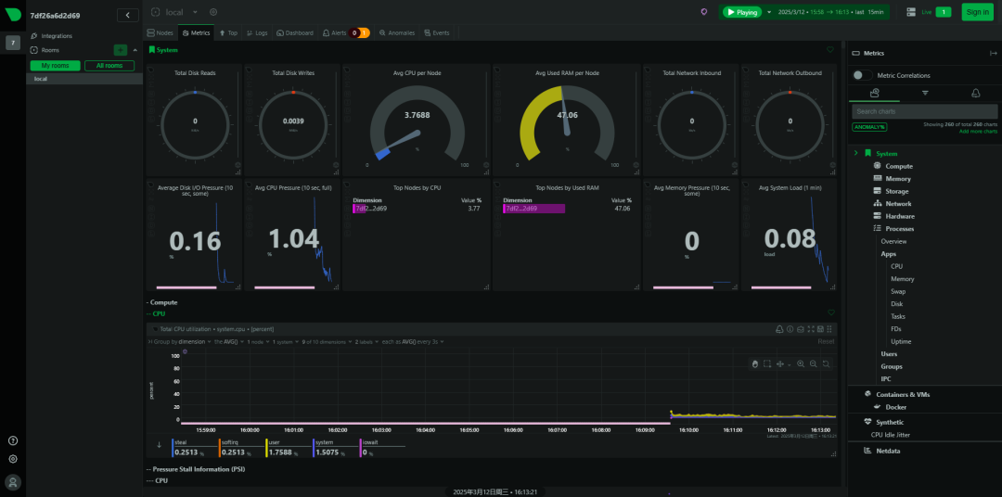Collapse the left sidebar with back arrow
Viewport: 1002px width, 497px height.
[128, 15]
